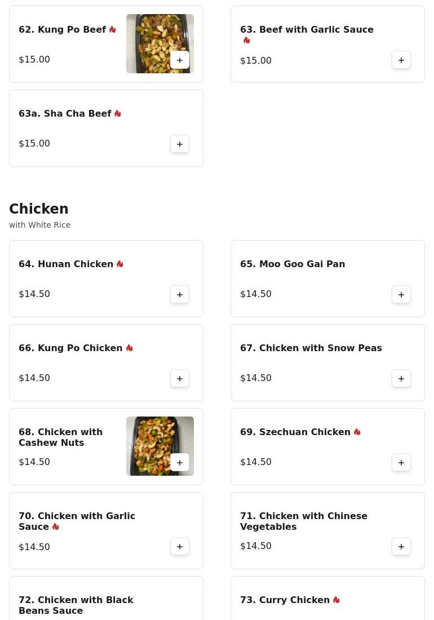Add Kung Po Chicken to order
This screenshot has width=434, height=620.
click(x=180, y=379)
